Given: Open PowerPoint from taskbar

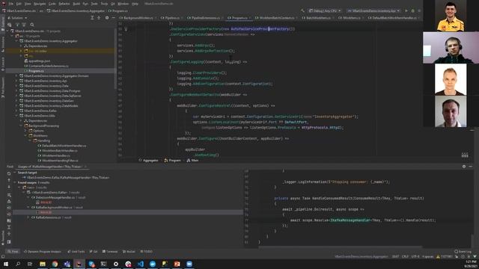Looking at the screenshot, I should (177, 264).
